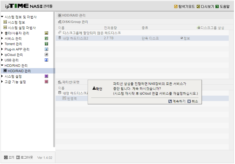
Task: Expand the 고급 기능 설정 tree arrow
Action: click(x=2, y=82)
